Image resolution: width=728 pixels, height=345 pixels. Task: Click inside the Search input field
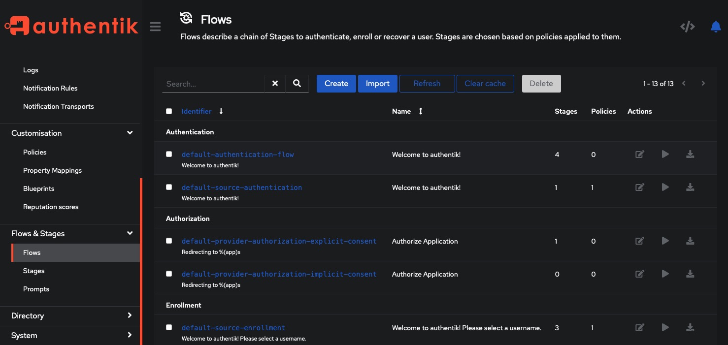coord(214,84)
